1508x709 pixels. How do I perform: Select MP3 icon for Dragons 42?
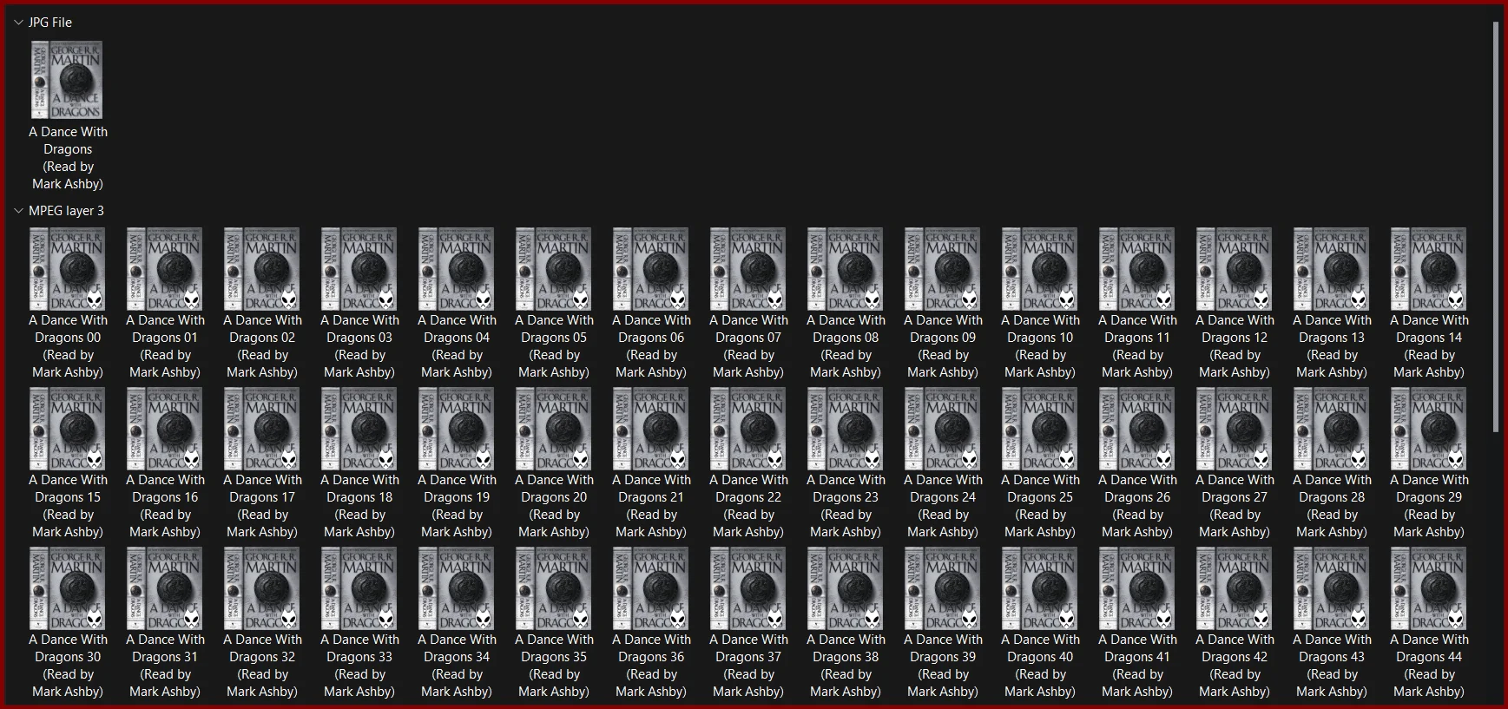1235,588
